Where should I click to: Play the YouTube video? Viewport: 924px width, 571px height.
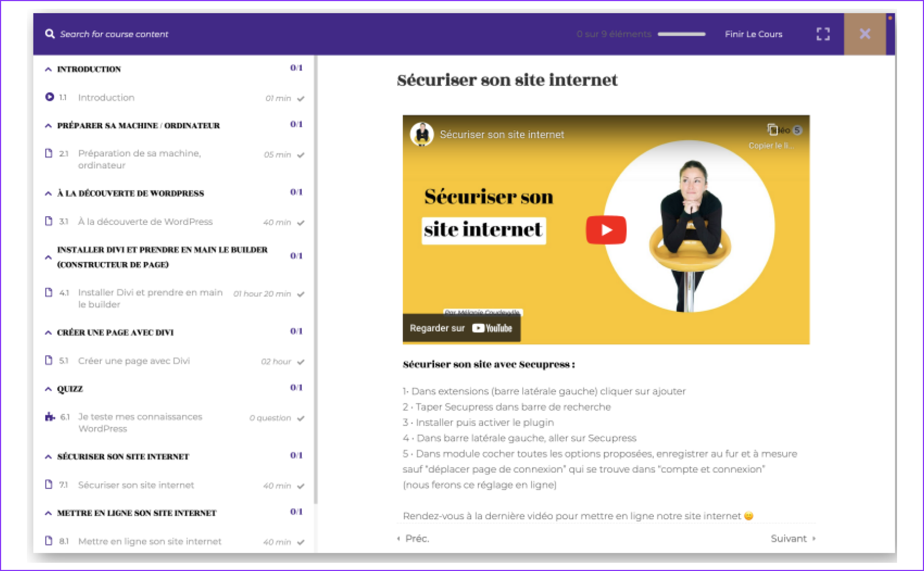(x=606, y=230)
